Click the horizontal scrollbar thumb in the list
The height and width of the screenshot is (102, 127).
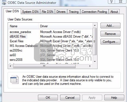pyautogui.click(x=44, y=66)
